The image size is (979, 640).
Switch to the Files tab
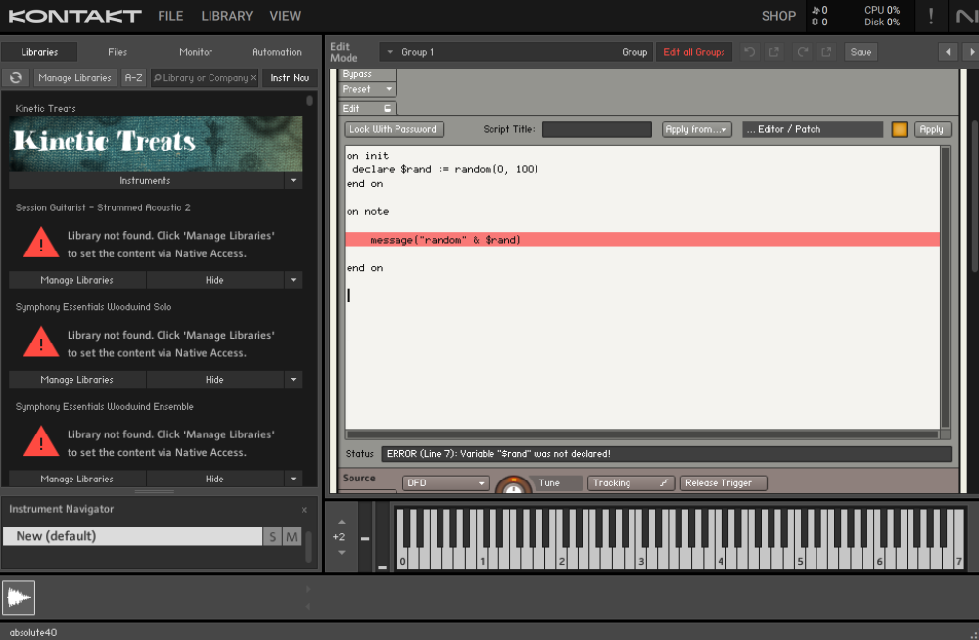tap(117, 52)
